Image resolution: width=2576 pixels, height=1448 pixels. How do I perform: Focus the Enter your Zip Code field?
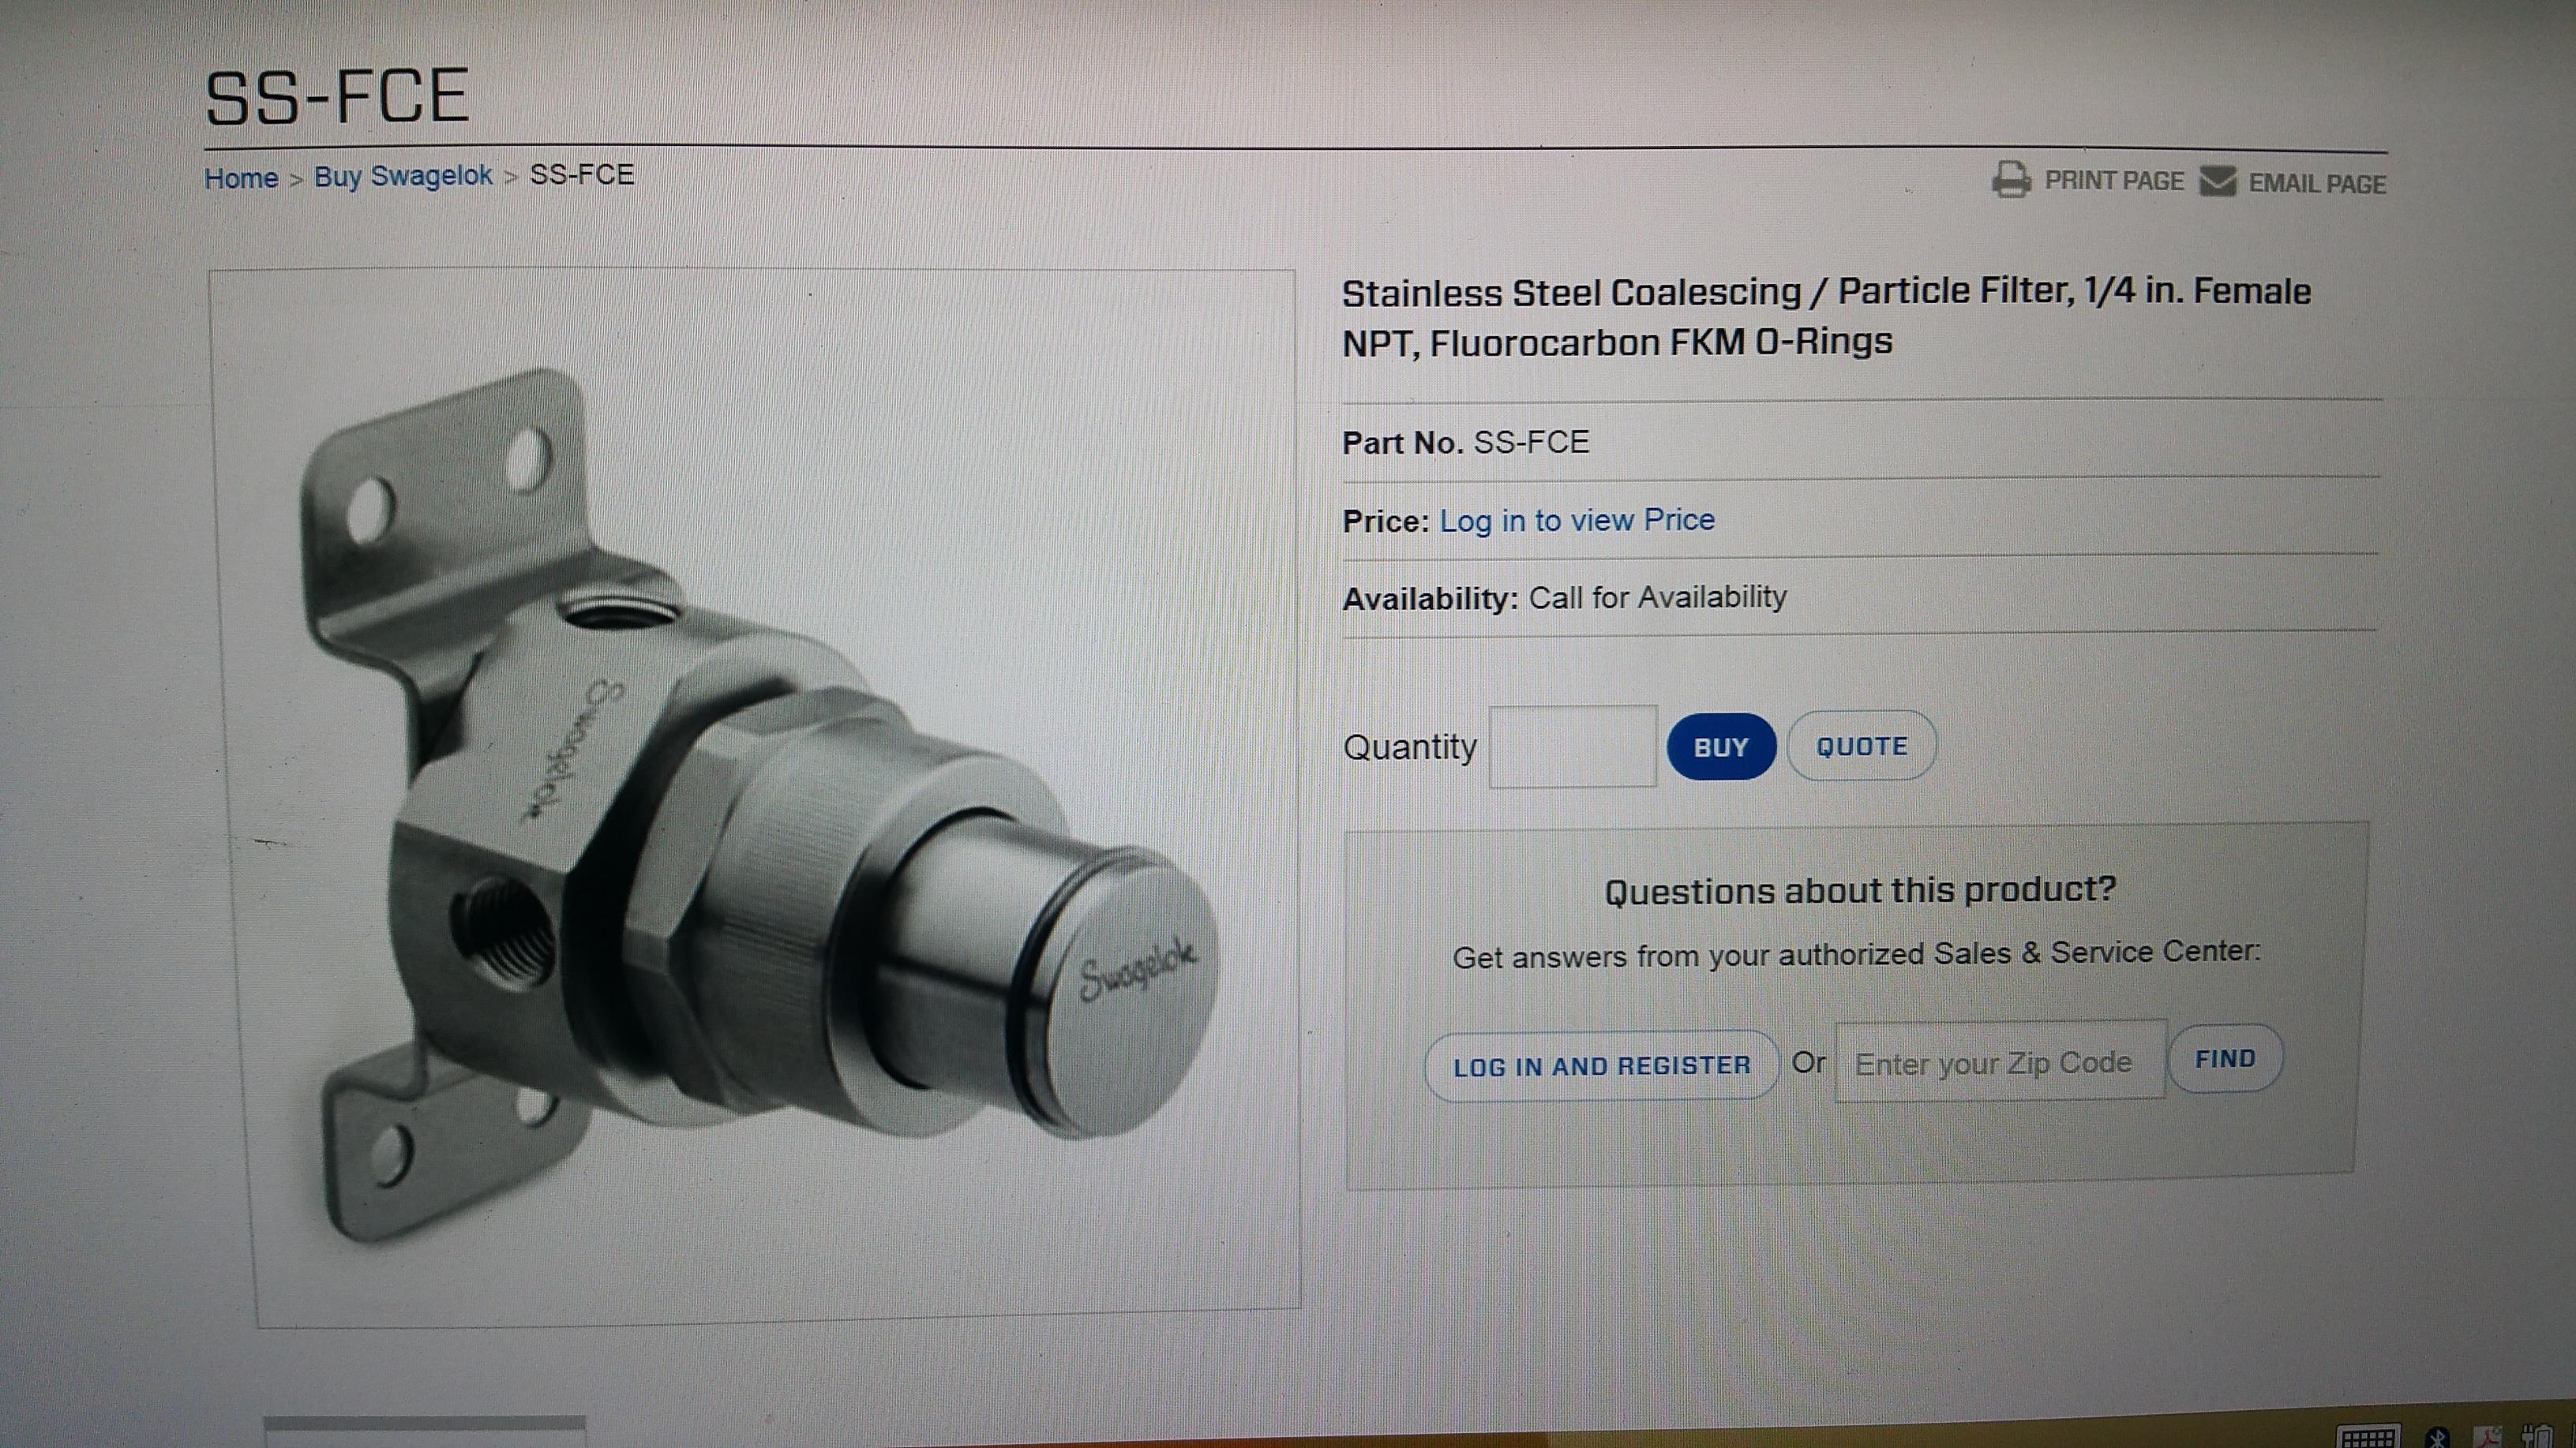(2001, 1061)
